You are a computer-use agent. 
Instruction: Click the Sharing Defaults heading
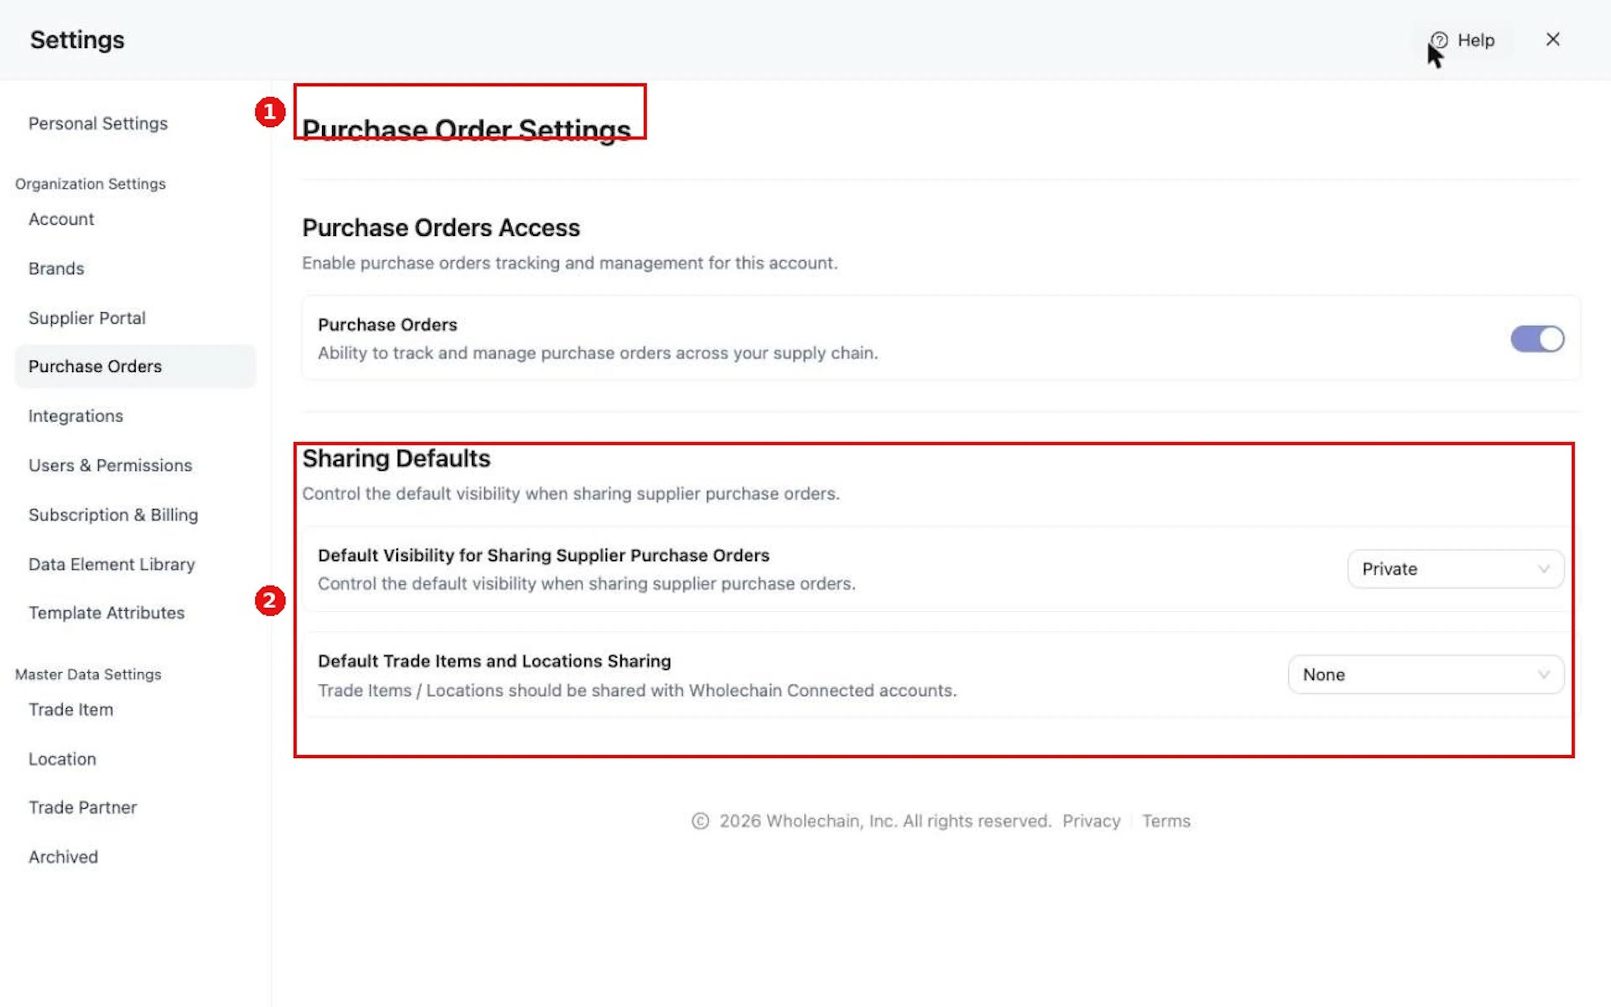pos(396,458)
